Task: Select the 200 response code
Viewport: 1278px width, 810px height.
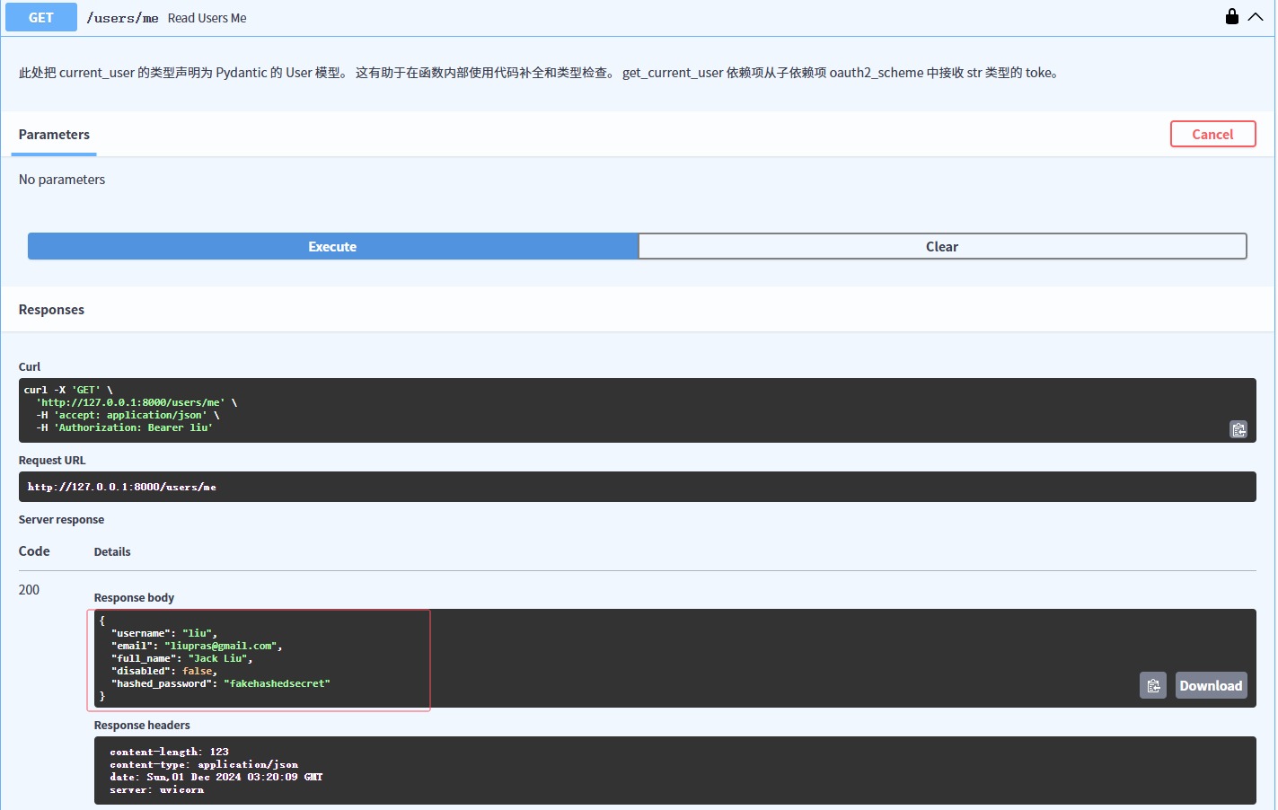Action: 29,589
